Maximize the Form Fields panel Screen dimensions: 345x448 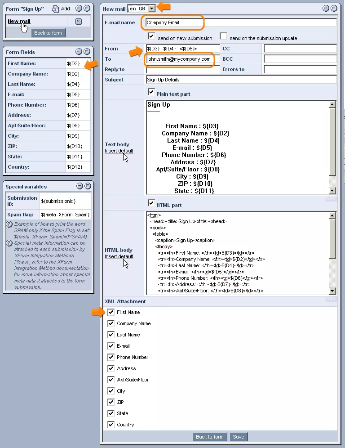click(87, 51)
